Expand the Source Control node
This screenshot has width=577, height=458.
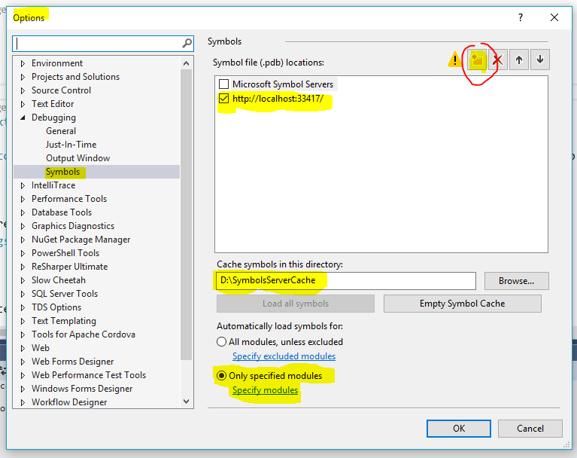point(23,90)
